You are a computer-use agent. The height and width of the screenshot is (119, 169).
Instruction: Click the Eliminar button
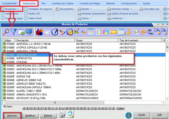[x=48, y=116]
